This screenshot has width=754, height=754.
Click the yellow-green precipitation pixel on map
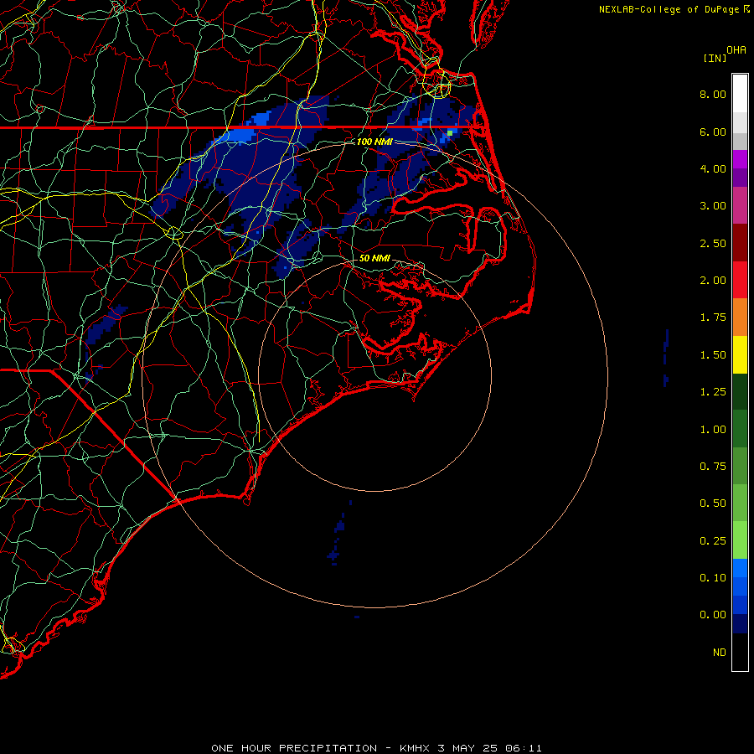[450, 133]
